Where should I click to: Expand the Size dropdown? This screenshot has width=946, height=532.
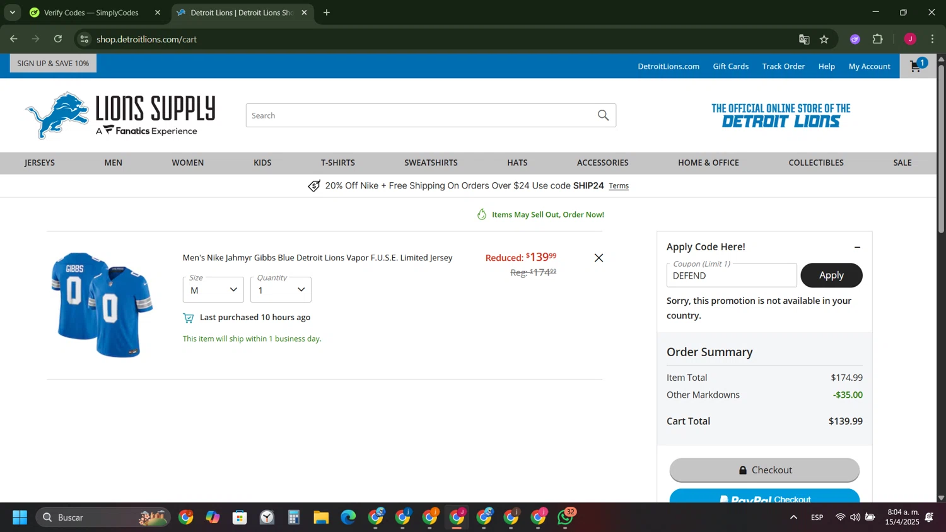click(x=213, y=290)
